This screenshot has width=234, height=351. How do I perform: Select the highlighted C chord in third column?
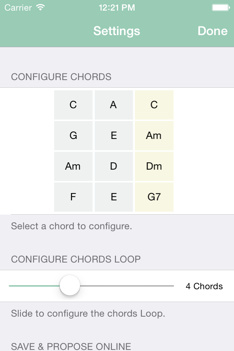tap(154, 105)
